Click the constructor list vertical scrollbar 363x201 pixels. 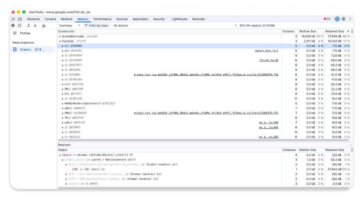[352, 31]
